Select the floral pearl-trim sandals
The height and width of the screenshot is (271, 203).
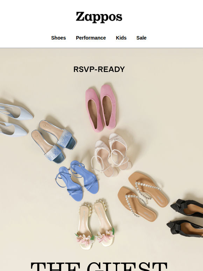point(95,224)
